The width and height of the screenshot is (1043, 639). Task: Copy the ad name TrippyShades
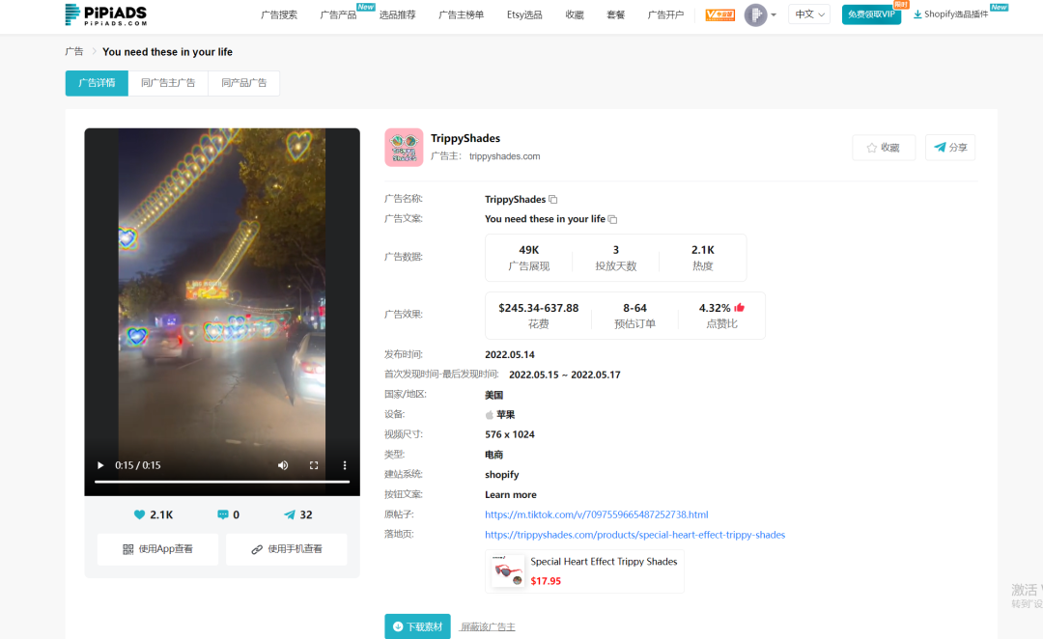(x=552, y=200)
